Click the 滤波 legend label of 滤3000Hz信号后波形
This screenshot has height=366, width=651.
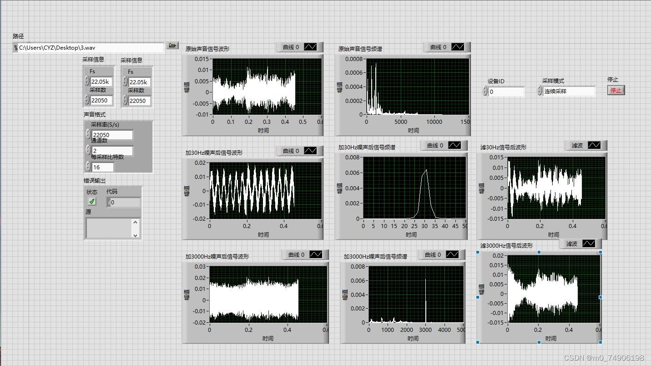[x=572, y=244]
